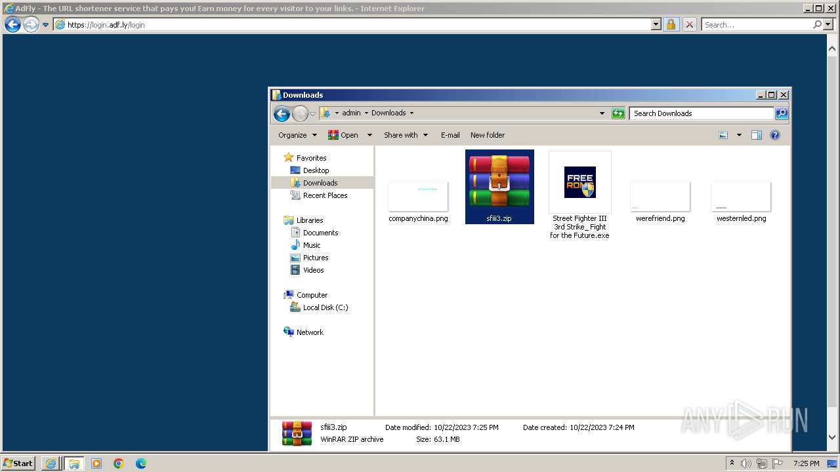
Task: Expand the Open button dropdown arrow
Action: 369,135
